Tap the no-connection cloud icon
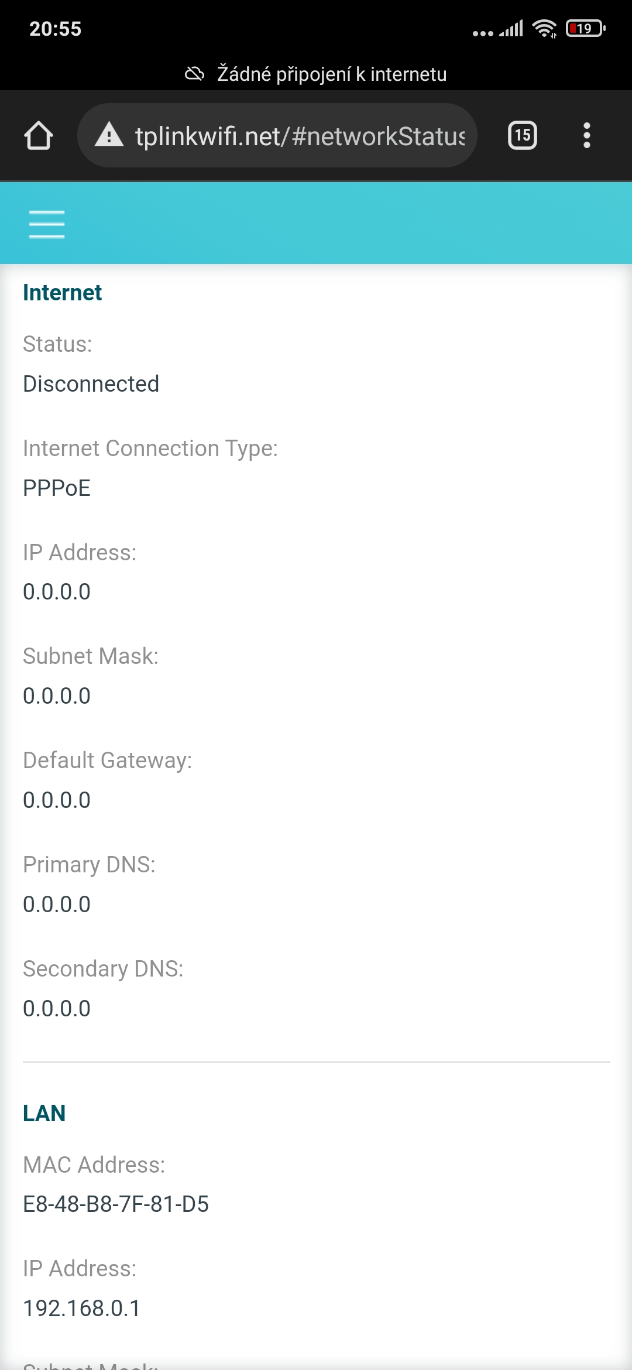632x1370 pixels. pyautogui.click(x=194, y=74)
